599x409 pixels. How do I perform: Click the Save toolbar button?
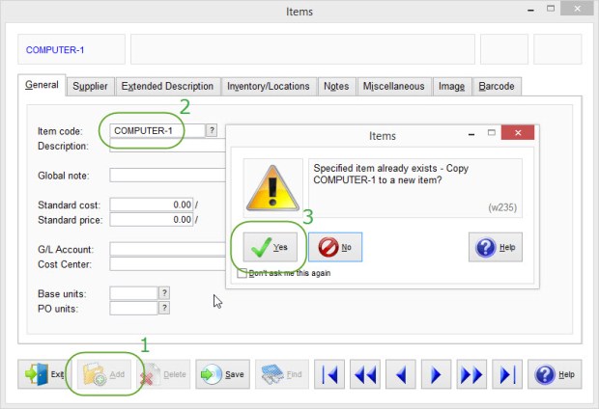pos(221,374)
